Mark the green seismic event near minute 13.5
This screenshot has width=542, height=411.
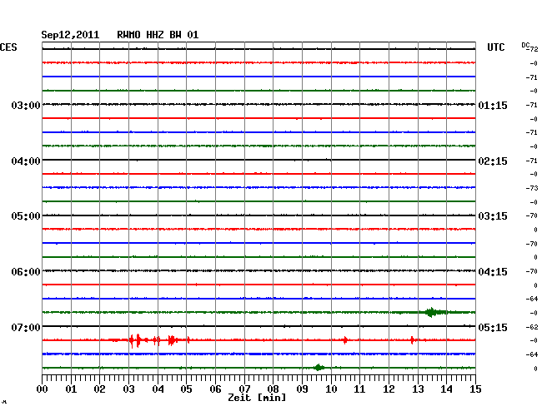(x=432, y=312)
